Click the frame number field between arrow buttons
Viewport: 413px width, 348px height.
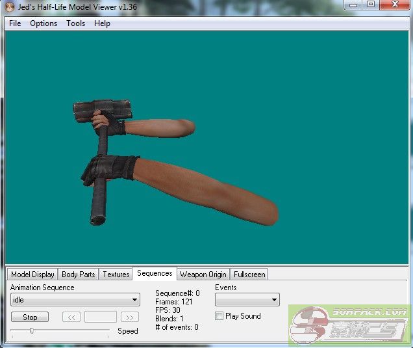101,317
